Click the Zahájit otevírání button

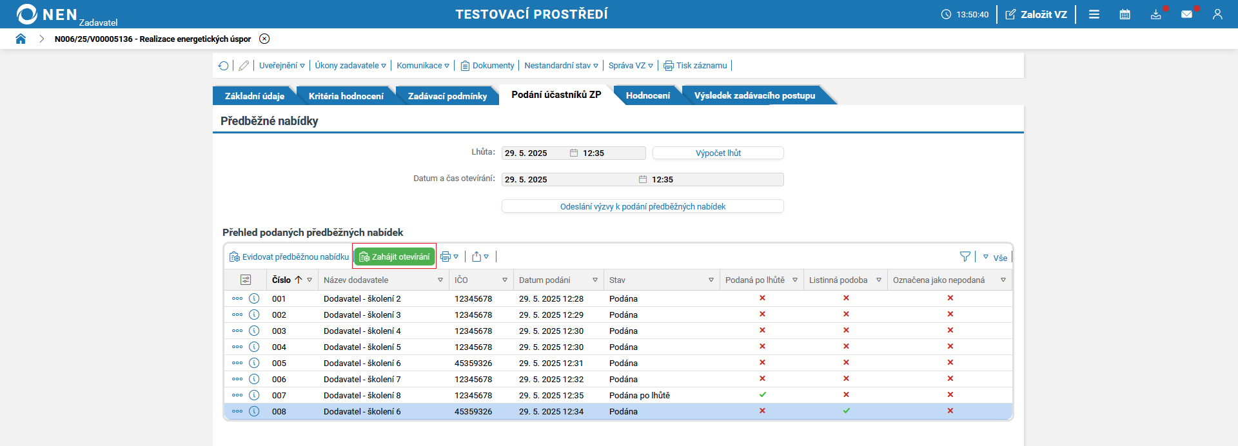point(395,257)
